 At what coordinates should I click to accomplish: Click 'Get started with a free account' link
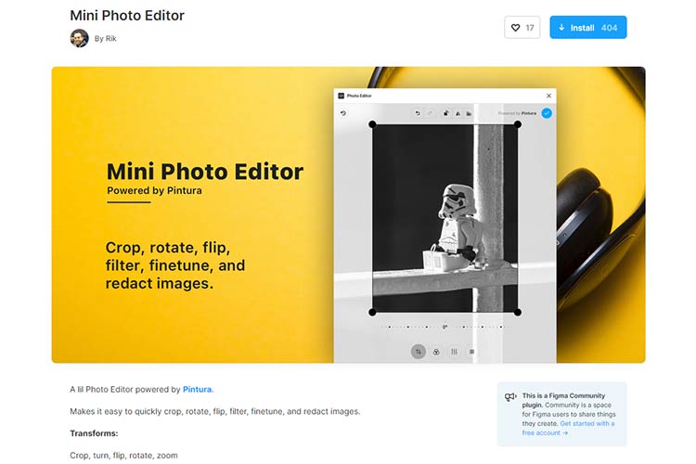click(x=567, y=428)
